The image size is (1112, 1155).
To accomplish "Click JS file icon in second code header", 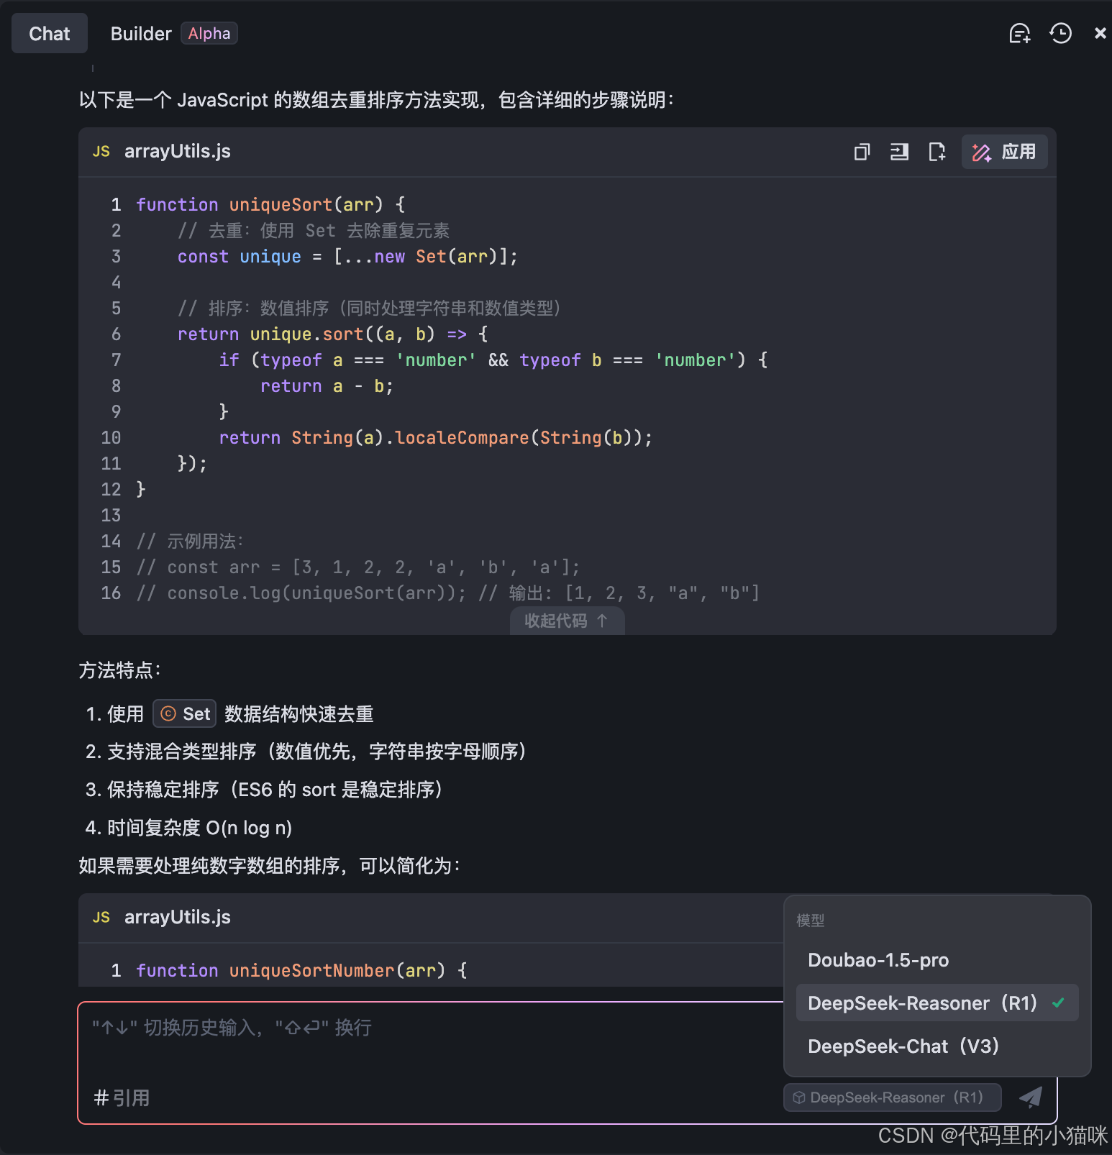I will (x=101, y=917).
